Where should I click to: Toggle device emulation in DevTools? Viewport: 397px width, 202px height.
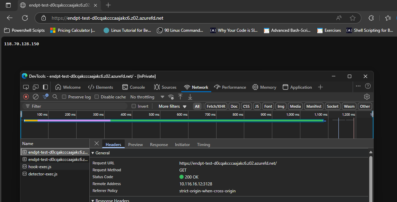[x=35, y=87]
